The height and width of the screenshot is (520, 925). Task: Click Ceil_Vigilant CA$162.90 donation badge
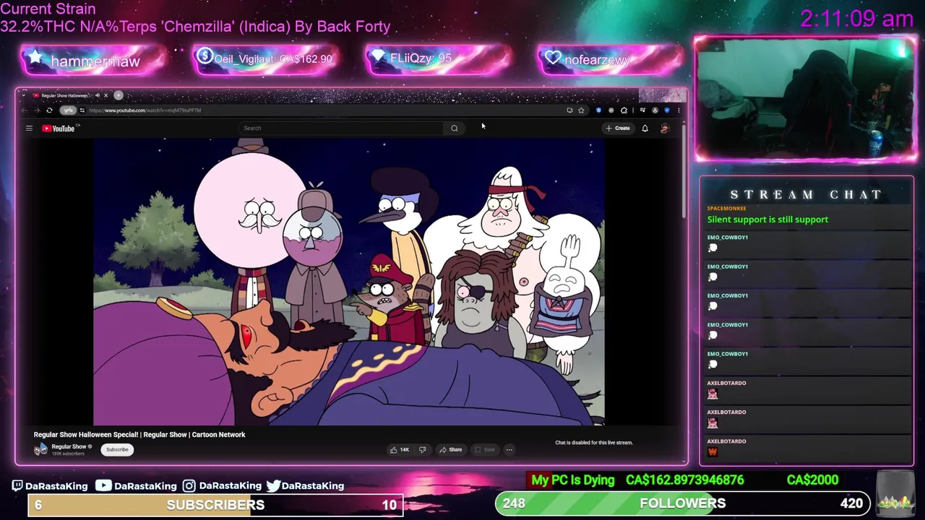267,59
